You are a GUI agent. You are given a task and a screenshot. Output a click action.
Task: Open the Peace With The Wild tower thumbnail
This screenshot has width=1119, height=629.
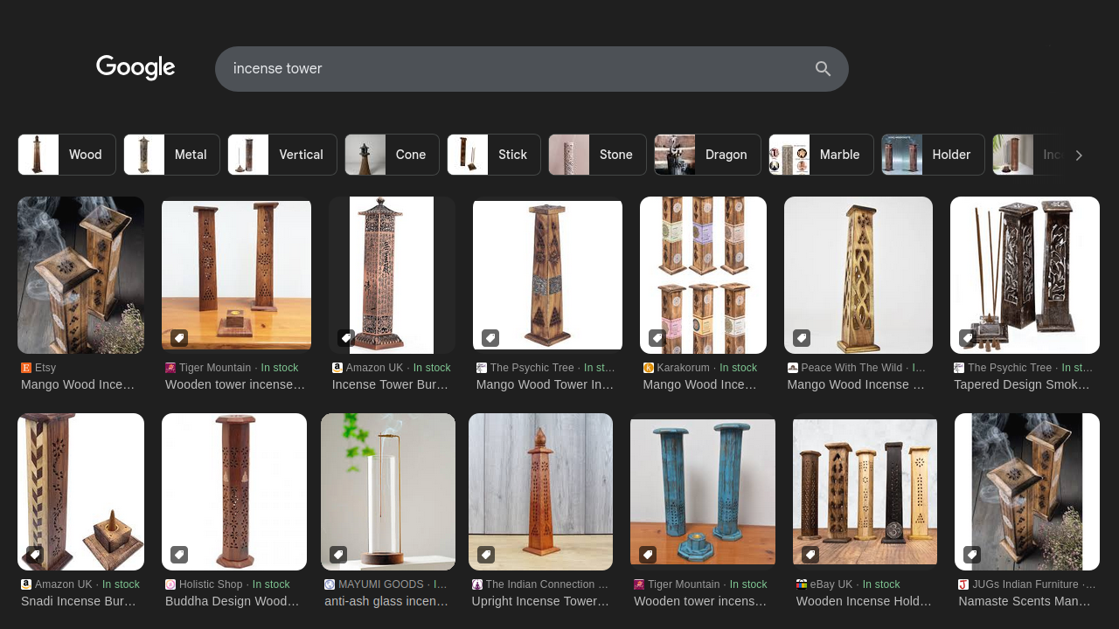coord(858,275)
